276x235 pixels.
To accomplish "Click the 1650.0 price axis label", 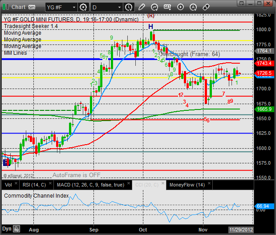I will coord(264,118).
